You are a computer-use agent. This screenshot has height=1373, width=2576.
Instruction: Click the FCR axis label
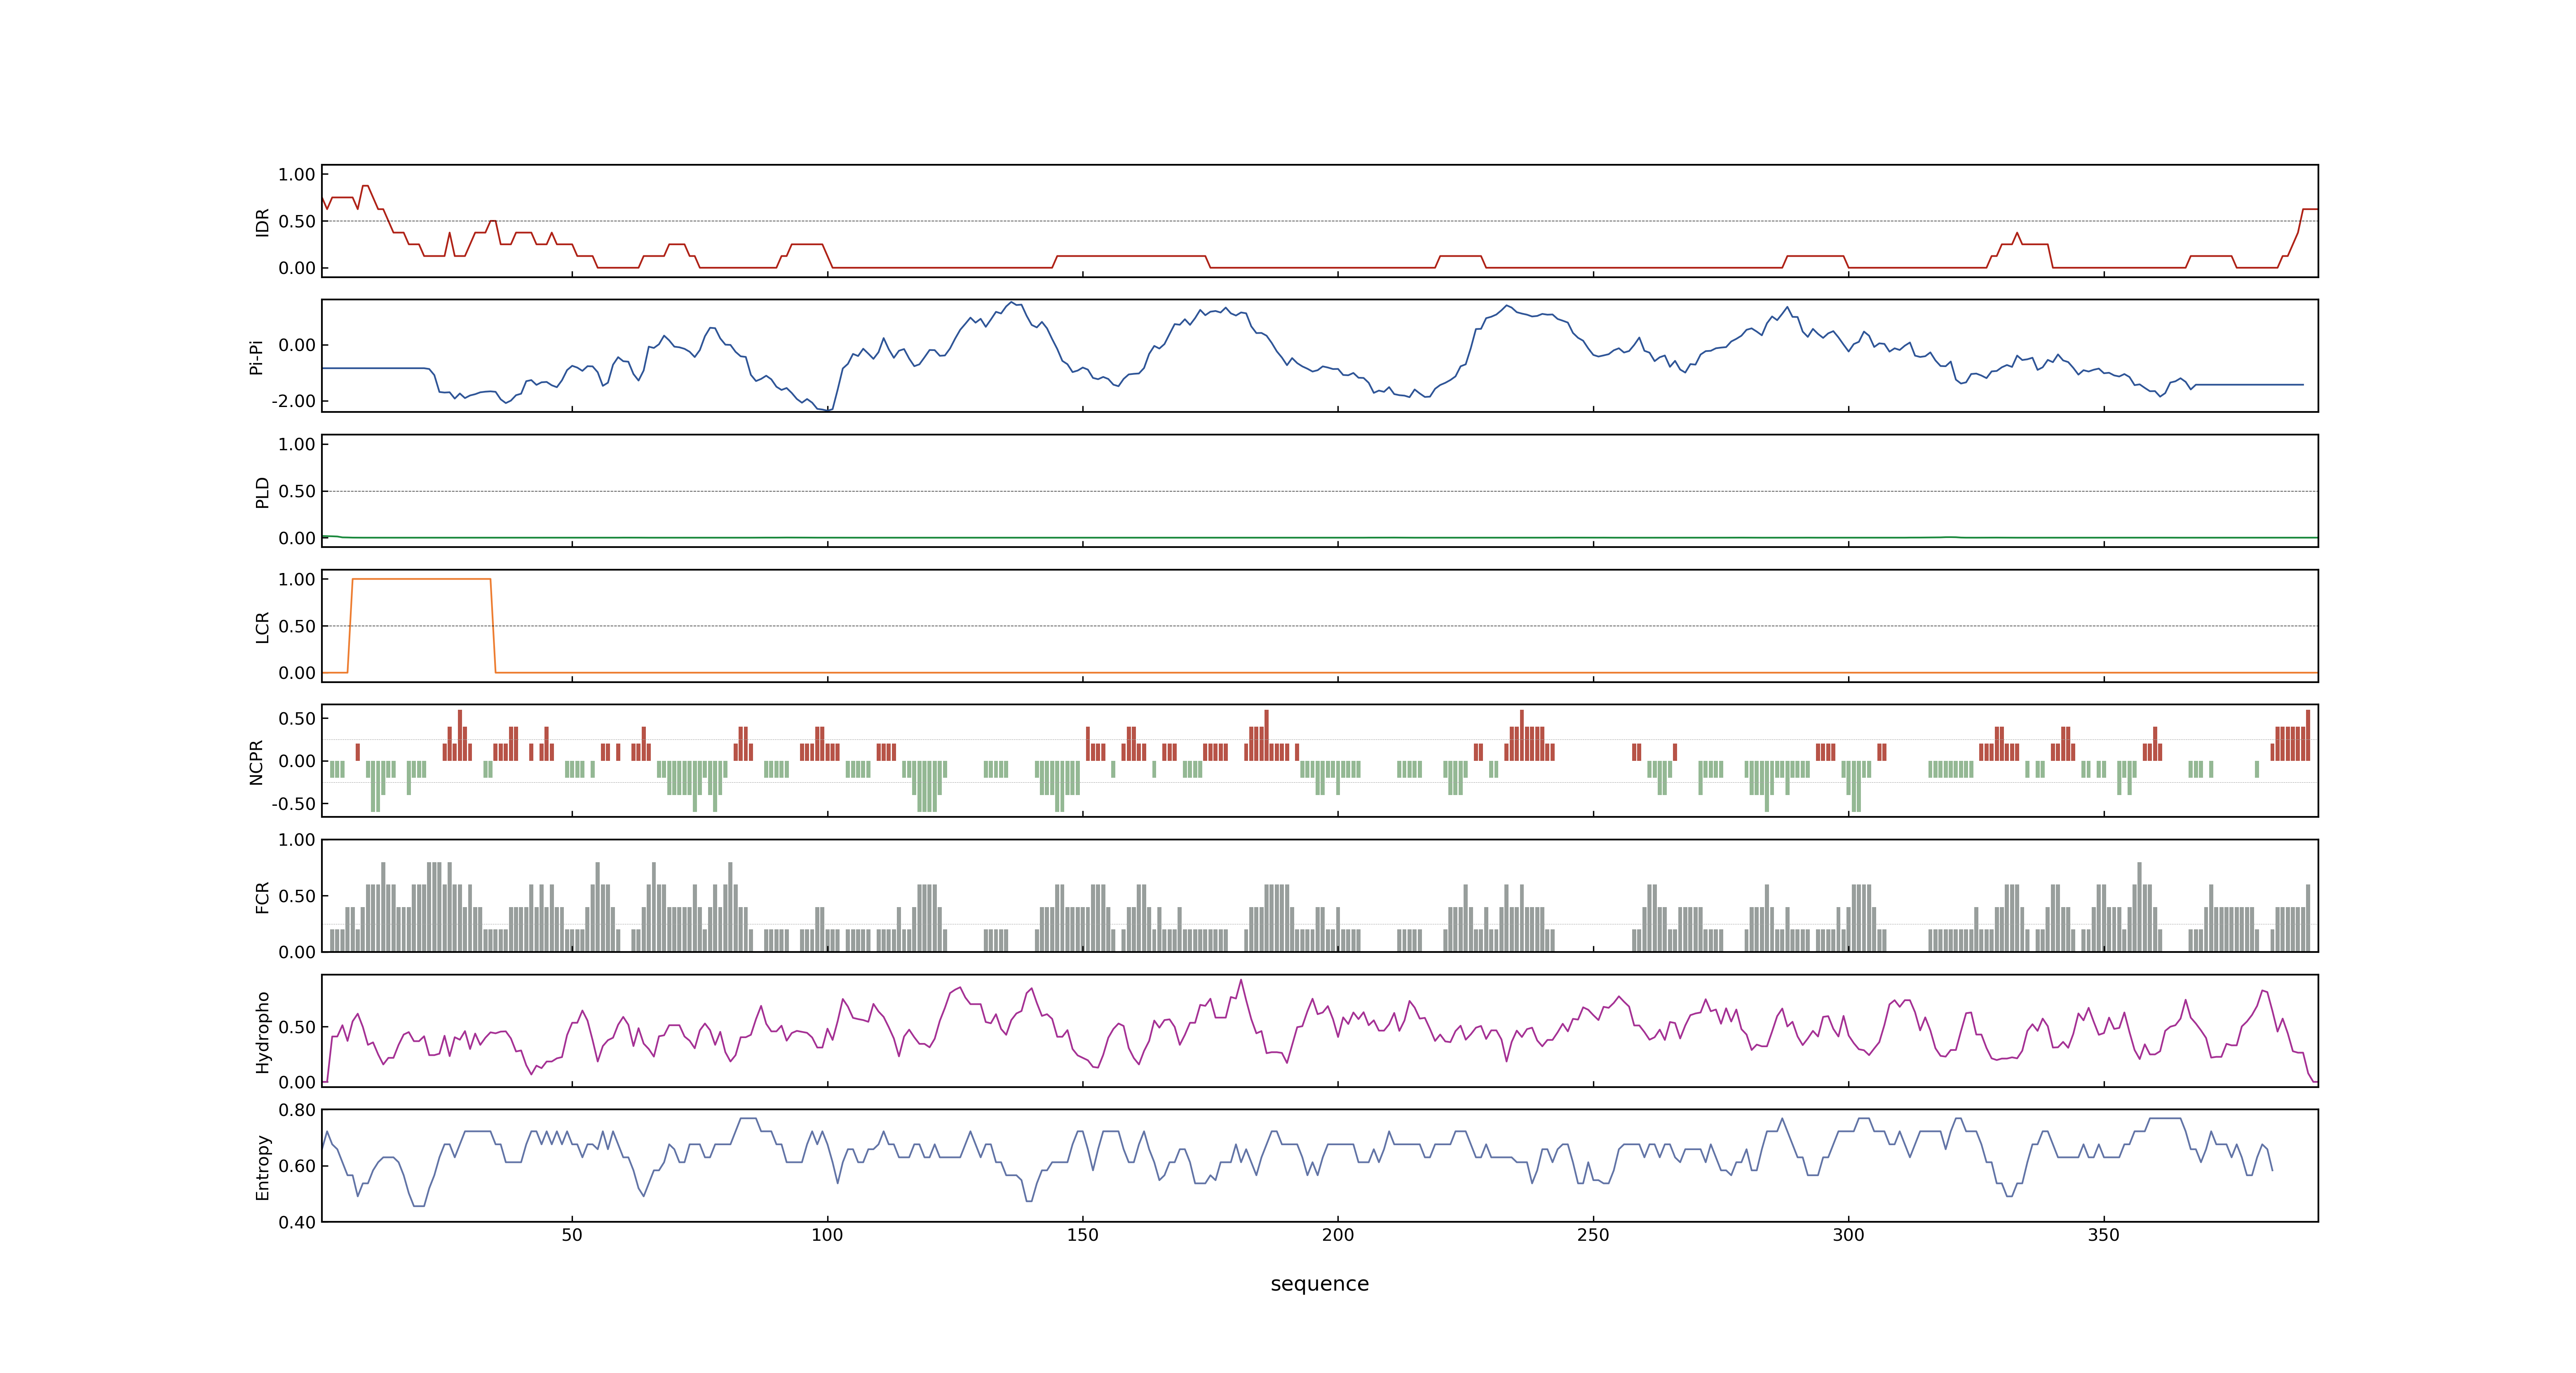(x=262, y=896)
